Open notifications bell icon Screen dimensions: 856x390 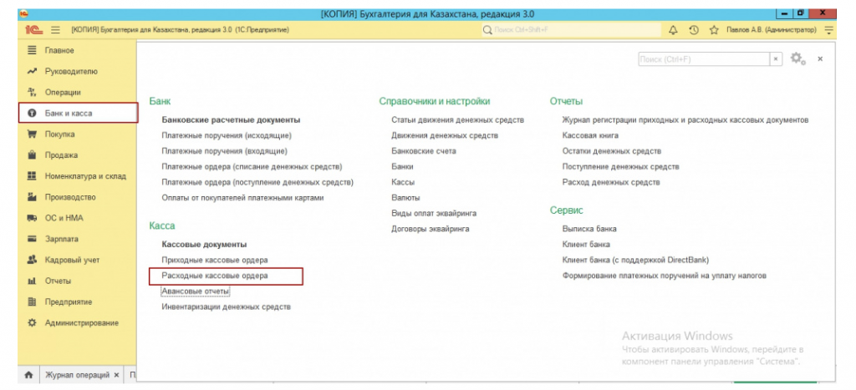[673, 30]
